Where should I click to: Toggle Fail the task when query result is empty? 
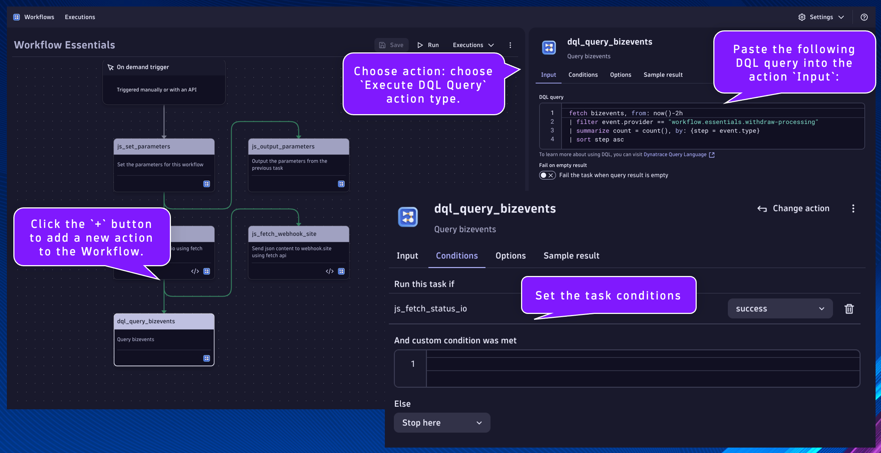pos(547,175)
